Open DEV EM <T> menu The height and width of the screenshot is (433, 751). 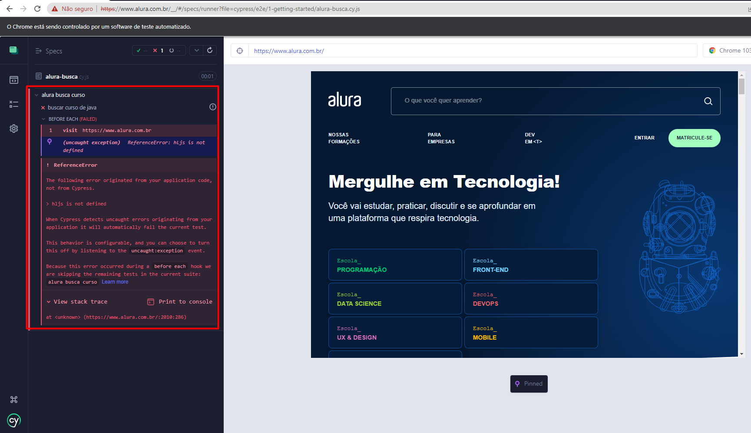point(533,138)
